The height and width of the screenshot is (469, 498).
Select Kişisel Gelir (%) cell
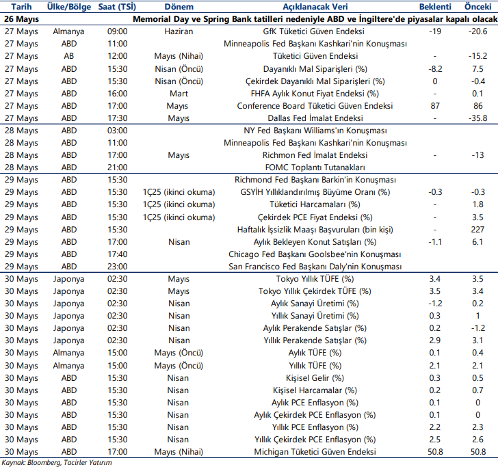point(315,378)
